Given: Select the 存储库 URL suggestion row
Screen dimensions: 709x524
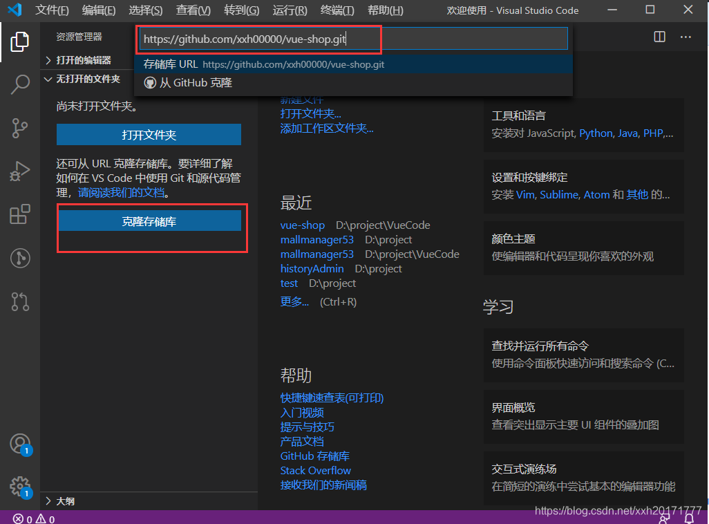Looking at the screenshot, I should coord(354,64).
